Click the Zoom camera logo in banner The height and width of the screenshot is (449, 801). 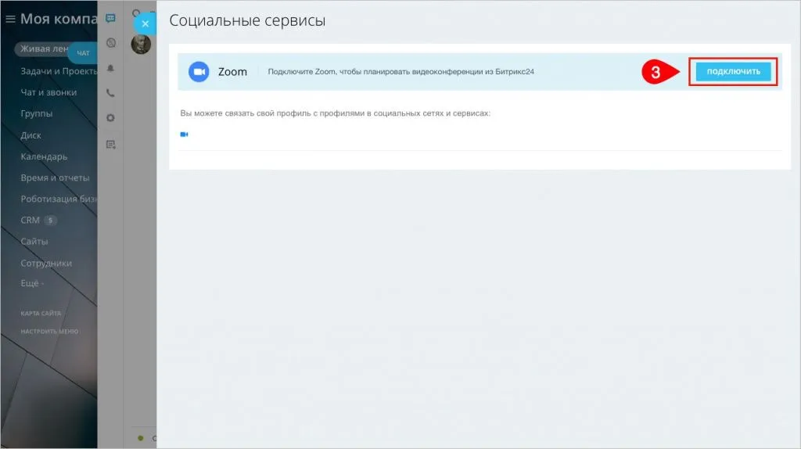tap(199, 72)
